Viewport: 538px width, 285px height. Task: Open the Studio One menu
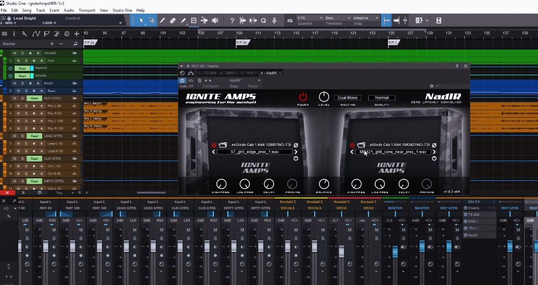(x=123, y=10)
